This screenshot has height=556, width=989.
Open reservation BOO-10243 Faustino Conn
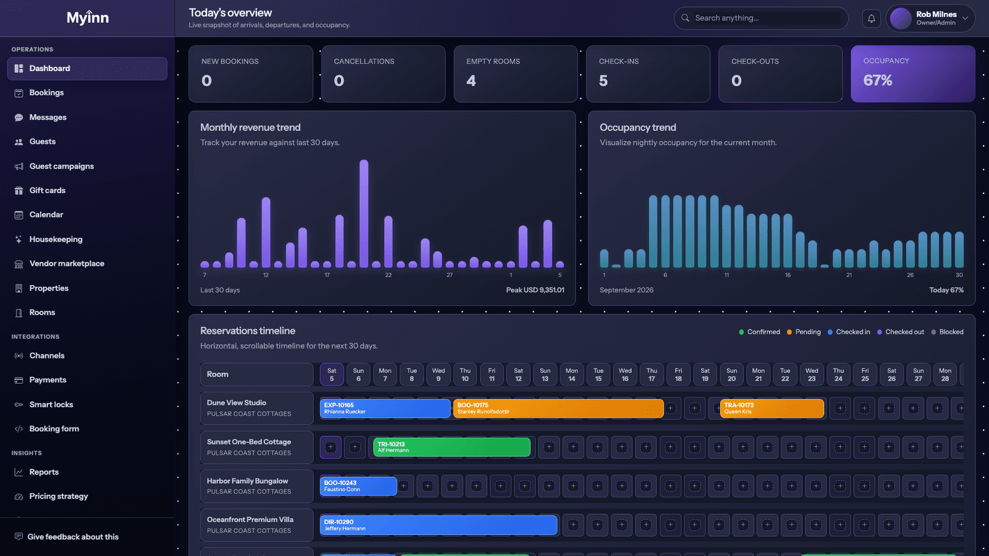coord(359,486)
